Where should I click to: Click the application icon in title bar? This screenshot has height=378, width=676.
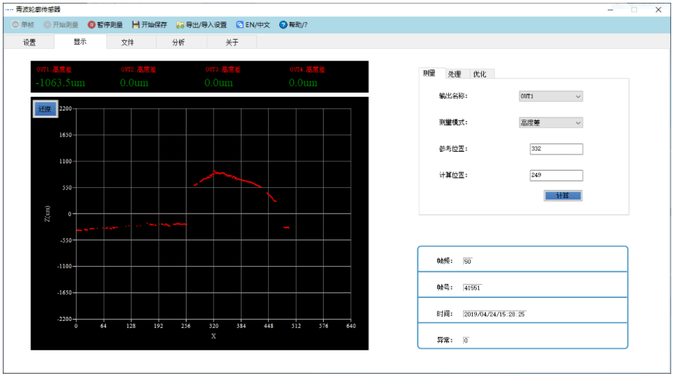point(9,10)
